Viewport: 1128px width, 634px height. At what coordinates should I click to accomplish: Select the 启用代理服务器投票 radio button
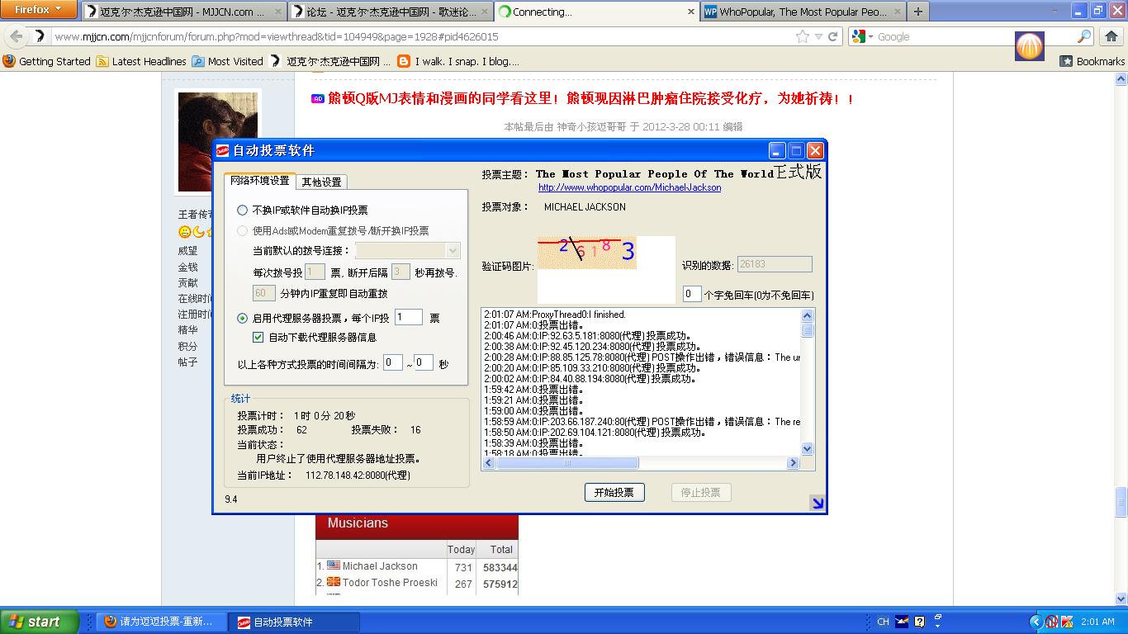242,318
